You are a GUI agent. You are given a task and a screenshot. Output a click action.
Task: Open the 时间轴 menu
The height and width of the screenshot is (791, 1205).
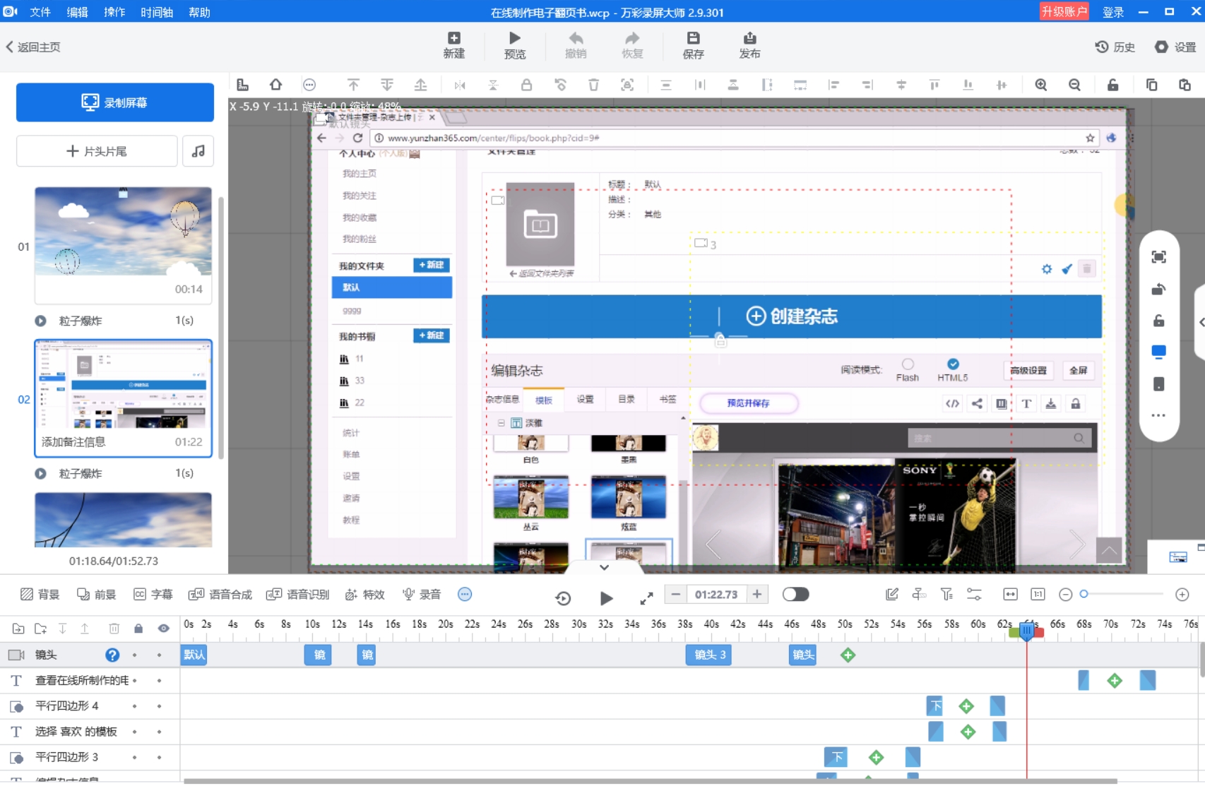157,12
